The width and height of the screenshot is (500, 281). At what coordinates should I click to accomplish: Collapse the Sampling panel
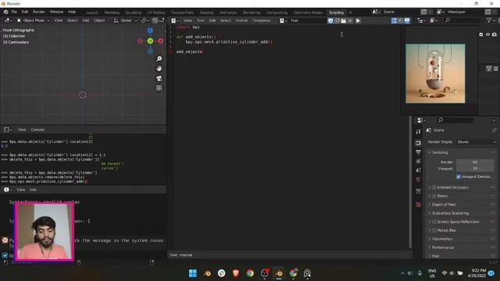[439, 153]
